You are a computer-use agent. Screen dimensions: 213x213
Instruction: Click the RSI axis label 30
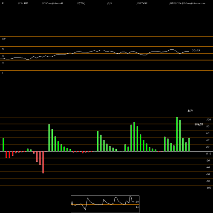coord(3,63)
